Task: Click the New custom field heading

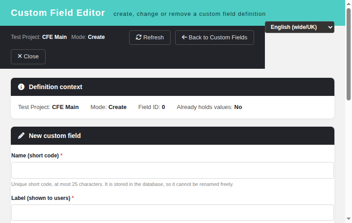Action: pyautogui.click(x=55, y=136)
